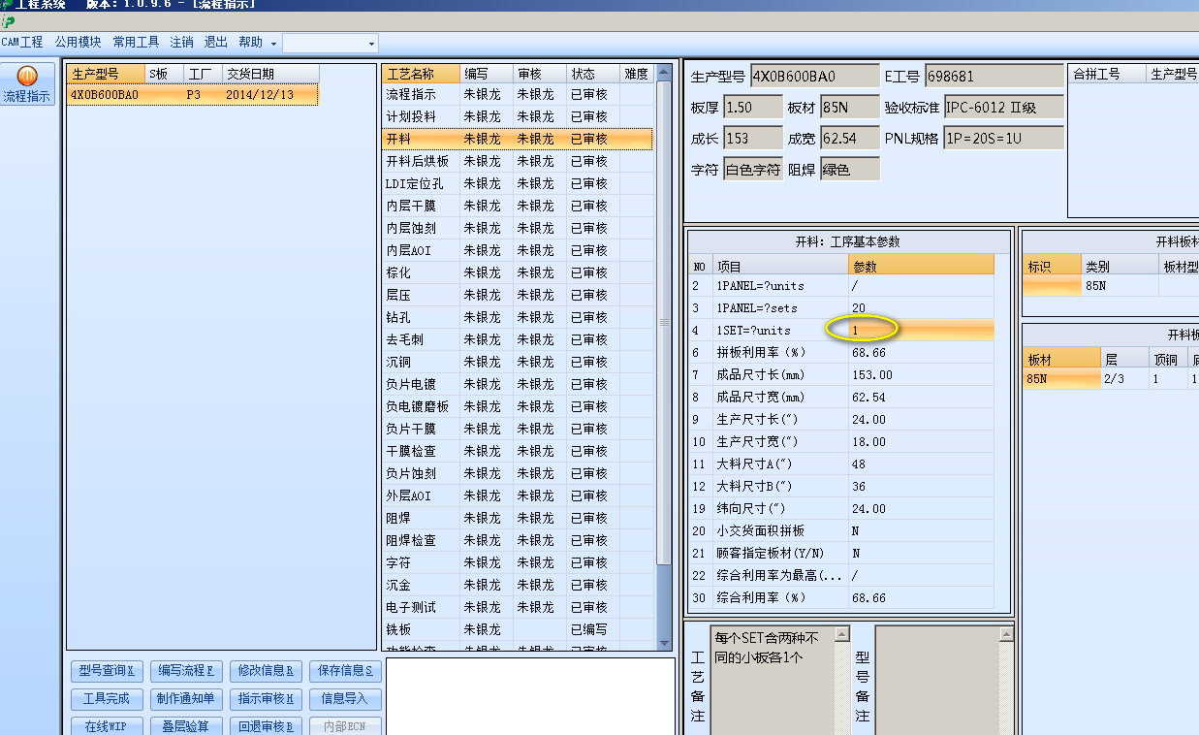Click the 退出 menu item

(215, 43)
